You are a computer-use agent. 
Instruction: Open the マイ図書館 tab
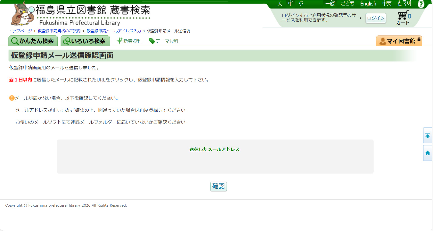(x=399, y=41)
